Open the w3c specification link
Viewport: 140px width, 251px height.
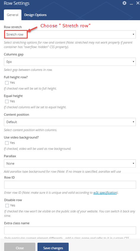105,193
